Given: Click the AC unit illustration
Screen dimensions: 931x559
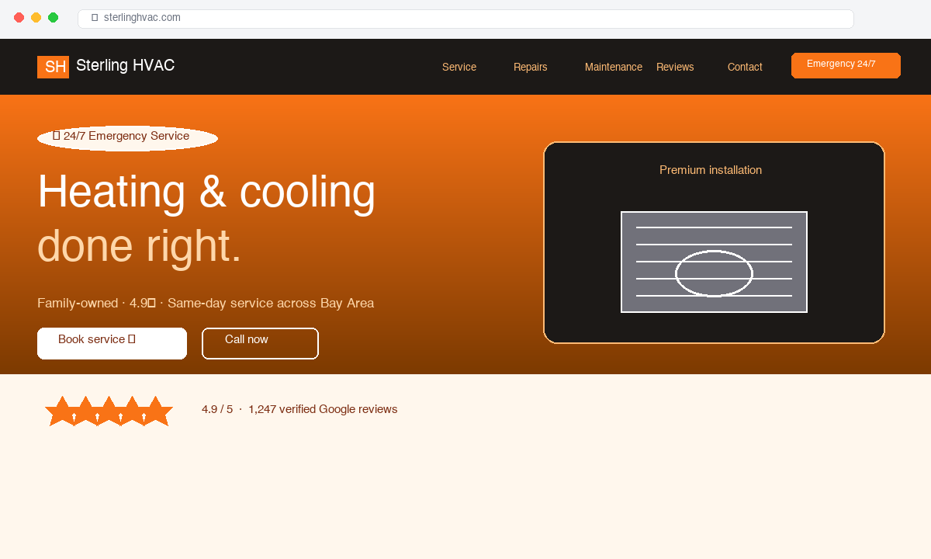Looking at the screenshot, I should (714, 262).
